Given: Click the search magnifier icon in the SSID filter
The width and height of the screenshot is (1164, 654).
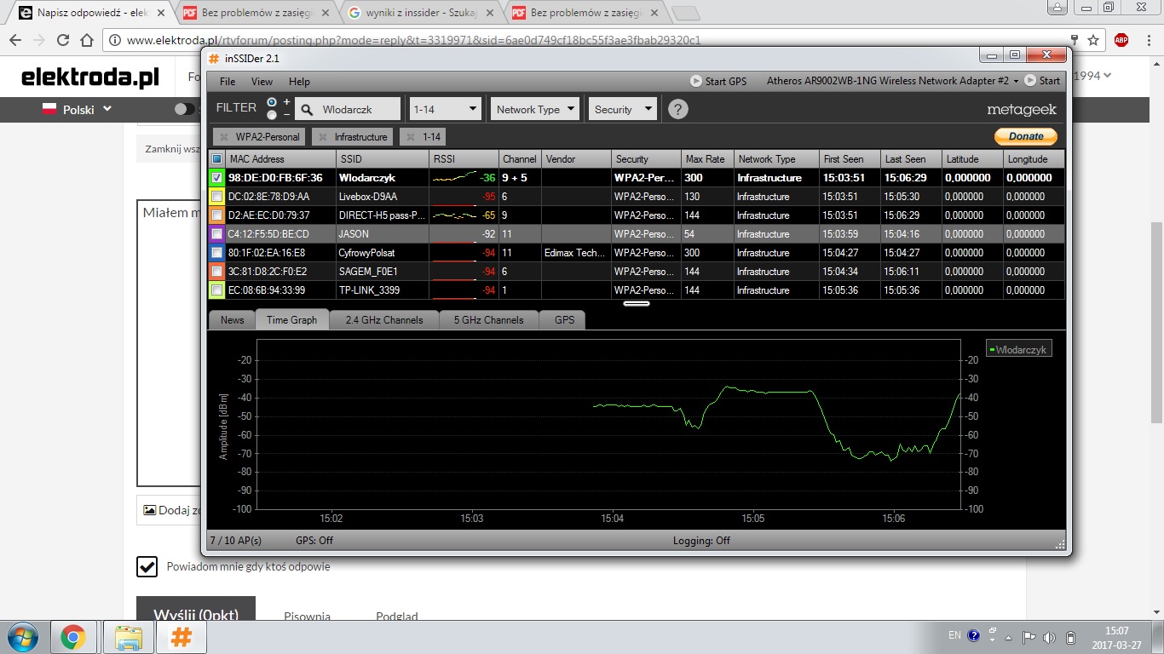Looking at the screenshot, I should coord(307,109).
